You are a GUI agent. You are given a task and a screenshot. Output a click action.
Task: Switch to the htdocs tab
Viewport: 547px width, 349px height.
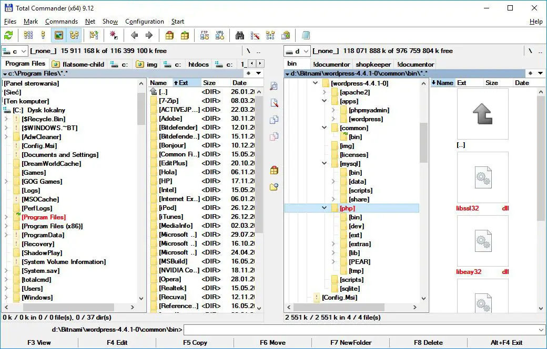pyautogui.click(x=198, y=65)
